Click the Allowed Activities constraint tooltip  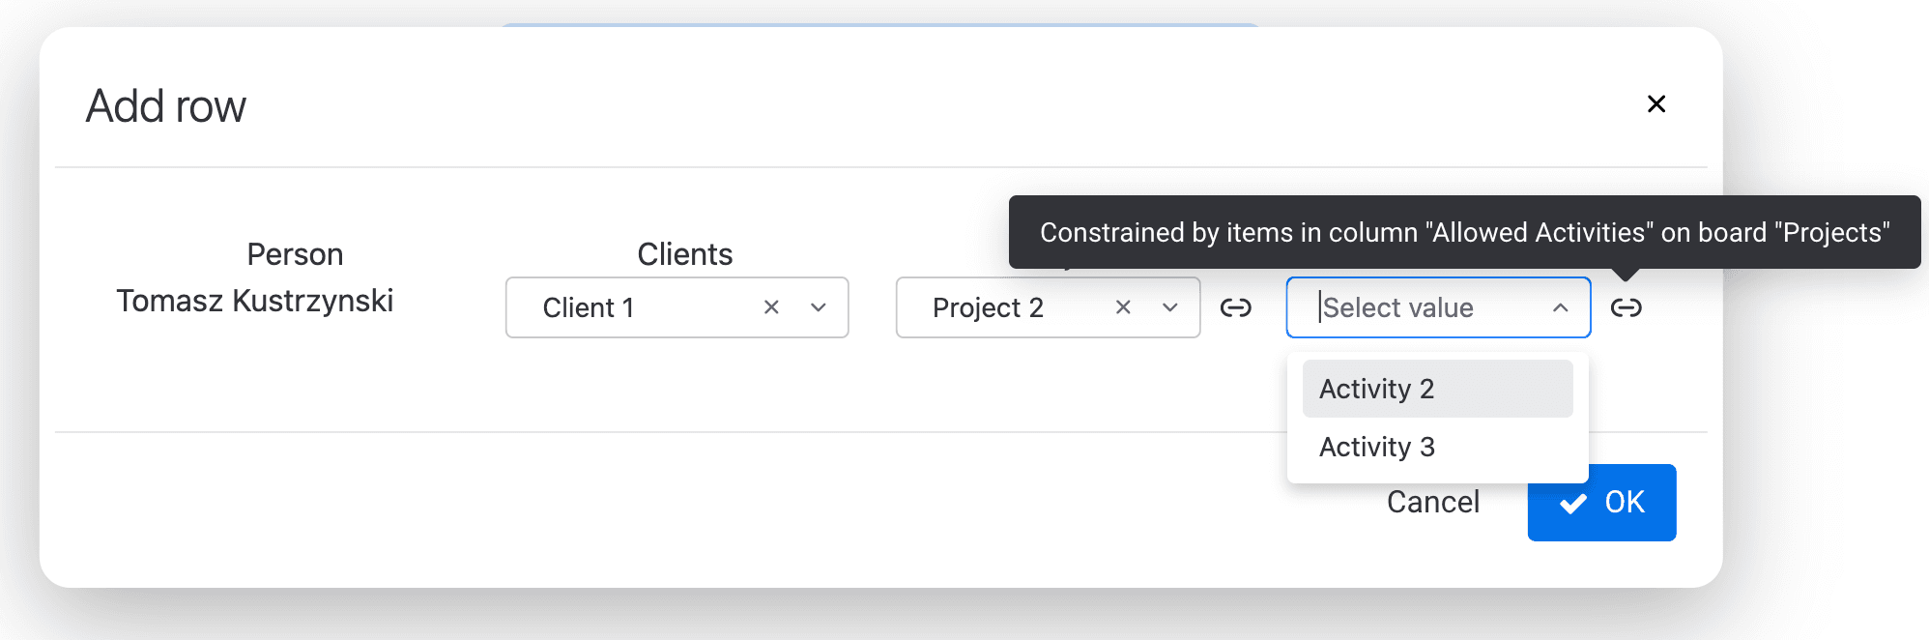1464,232
